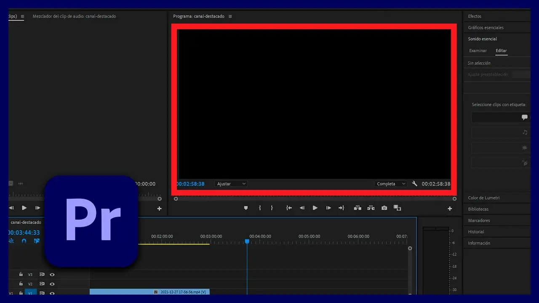
Task: Switch to the Examinar tab
Action: click(478, 50)
